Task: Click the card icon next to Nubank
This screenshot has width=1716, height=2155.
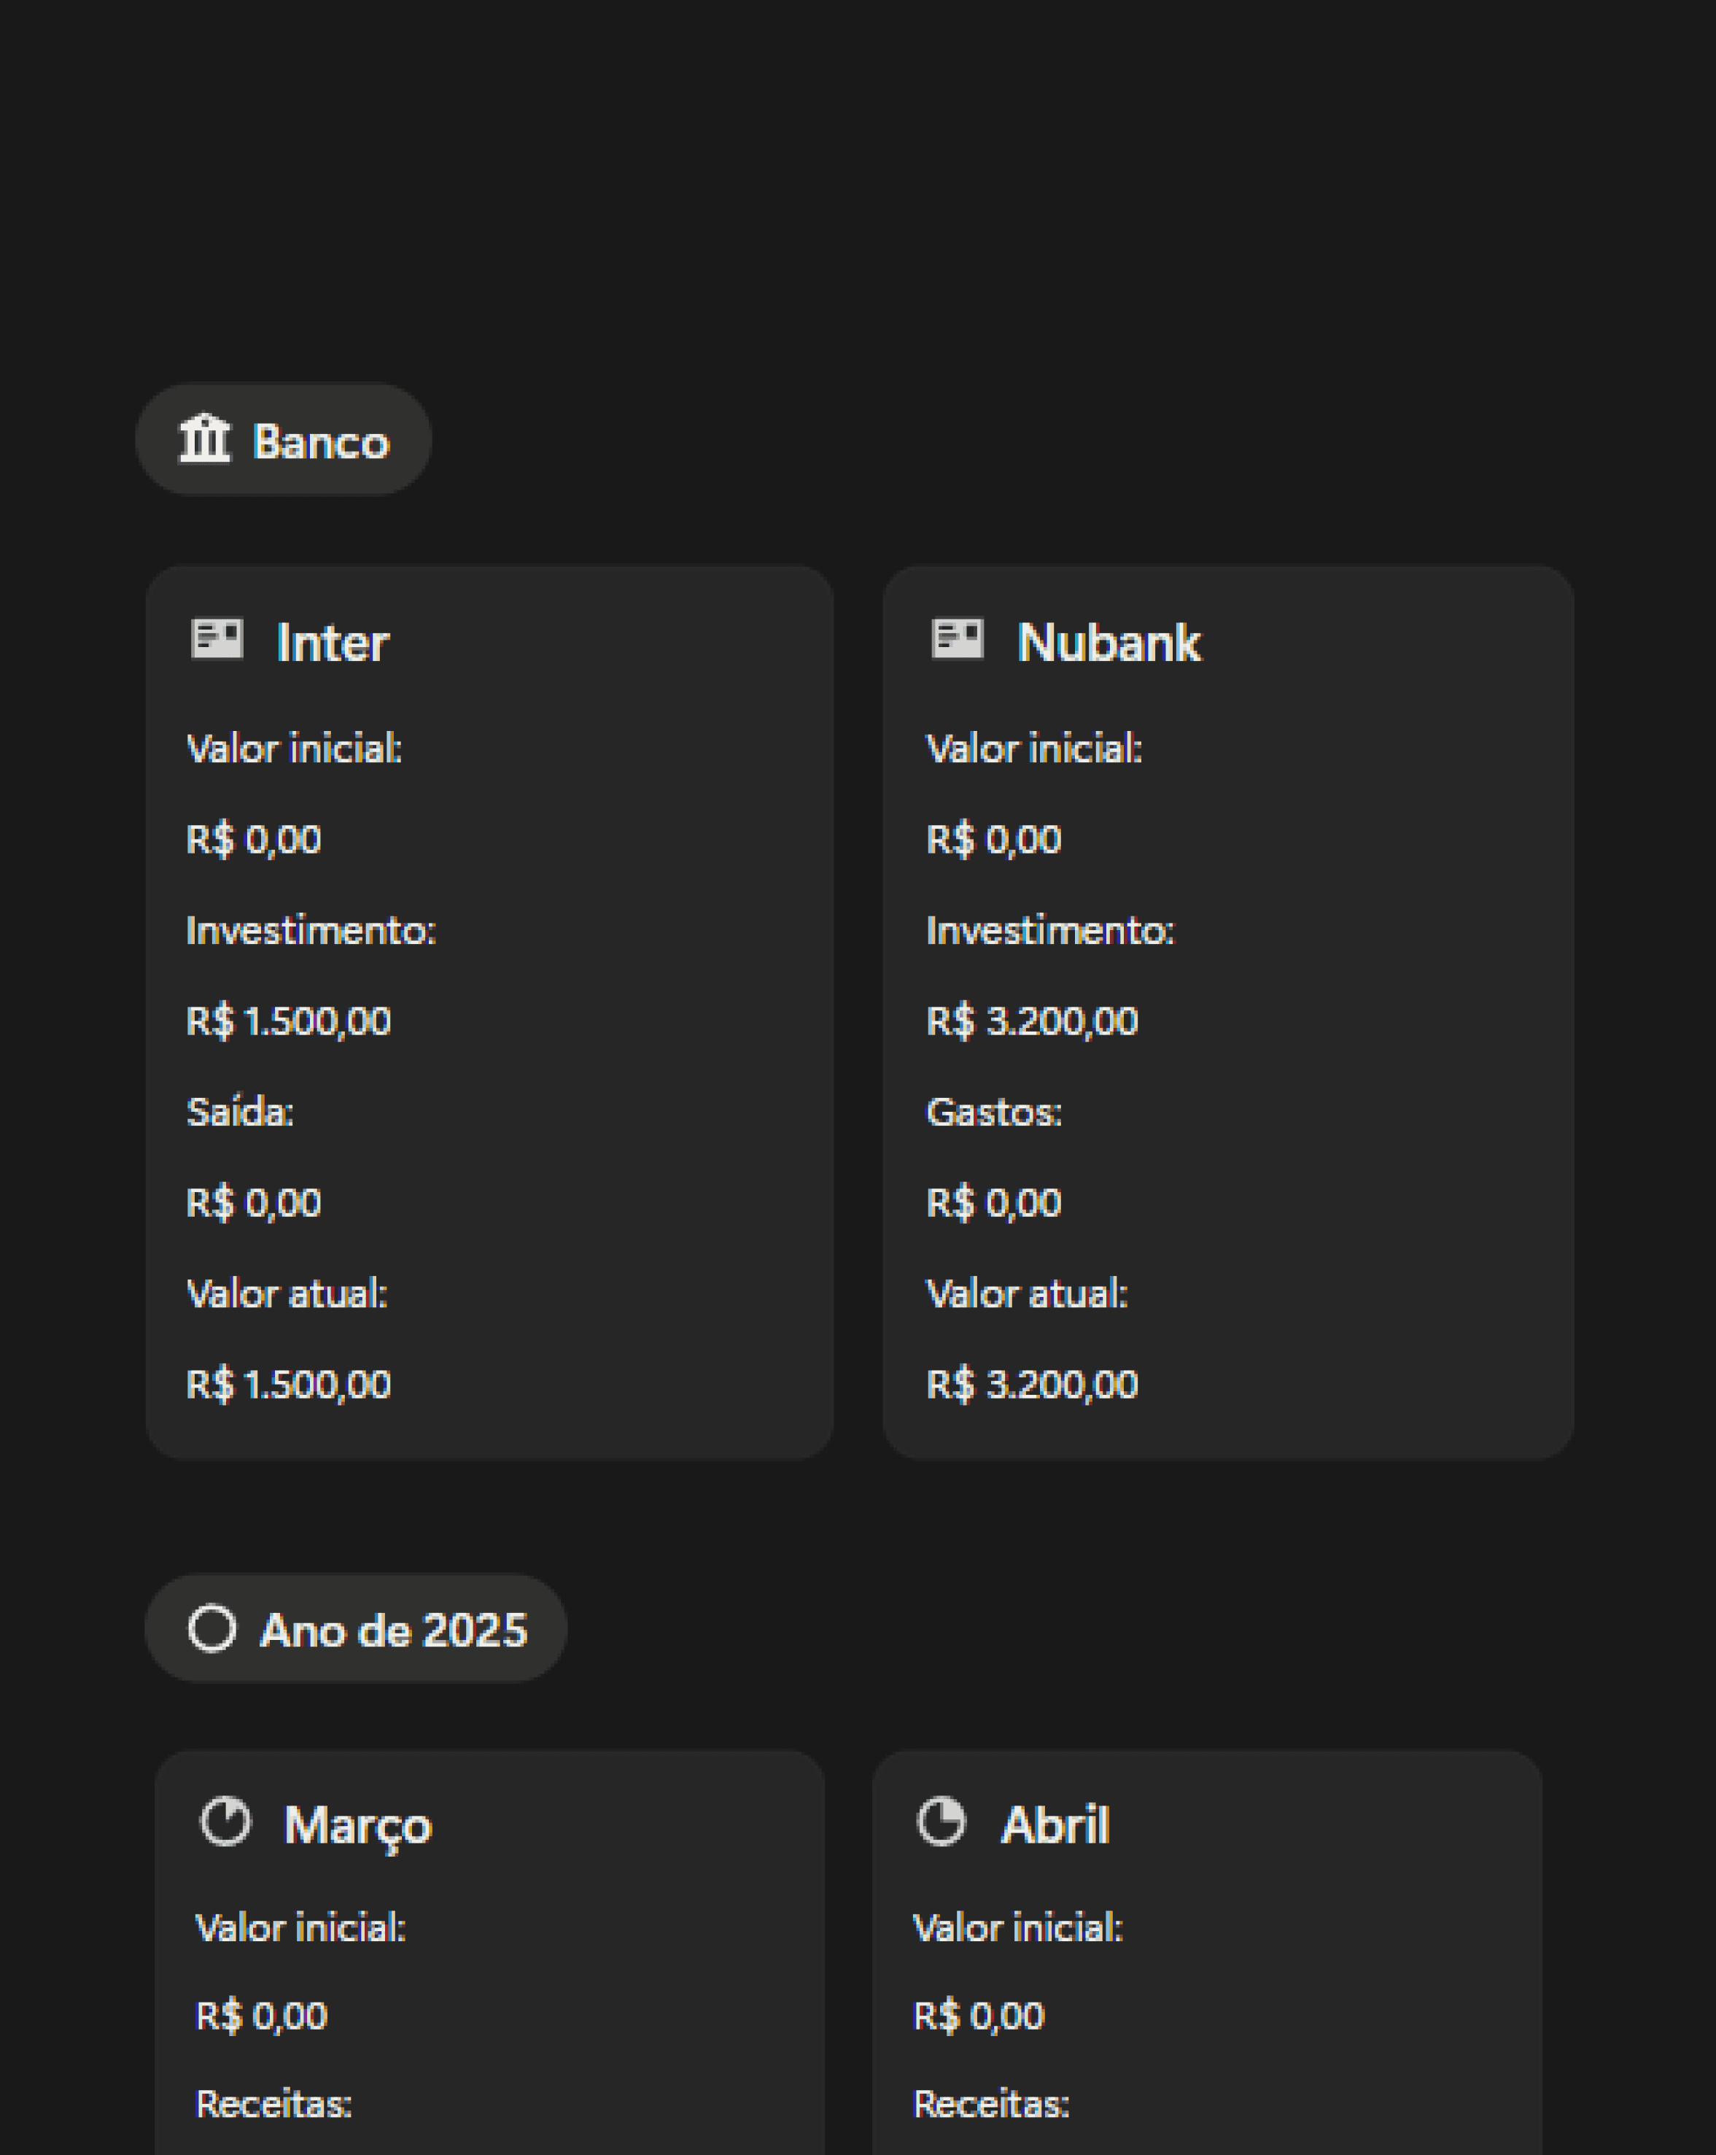Action: coord(956,640)
